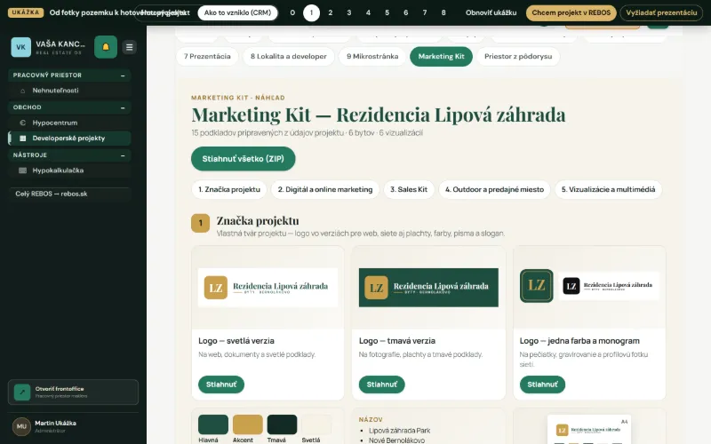The image size is (711, 444).
Task: Click the Nové Bernolákovo name option
Action: pyautogui.click(x=396, y=440)
